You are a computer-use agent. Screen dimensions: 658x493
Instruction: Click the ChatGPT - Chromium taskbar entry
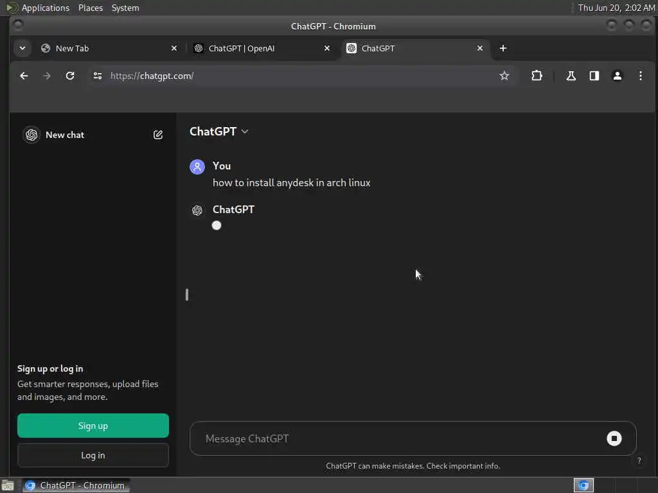tap(76, 485)
